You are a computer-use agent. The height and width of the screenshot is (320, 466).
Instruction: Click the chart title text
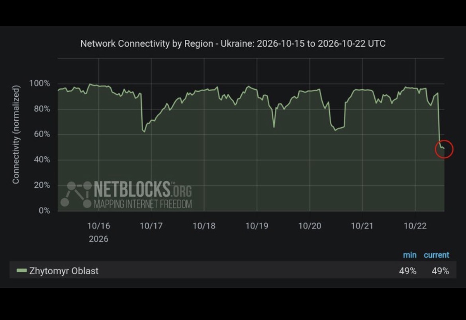pos(233,44)
